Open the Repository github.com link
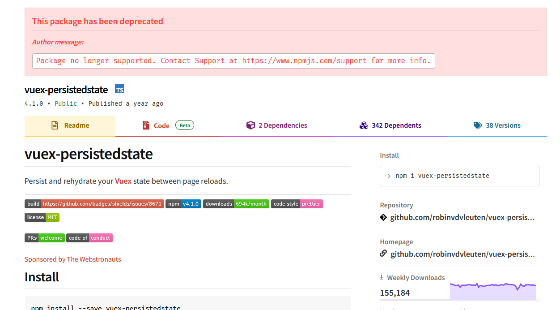The image size is (560, 310). [462, 217]
